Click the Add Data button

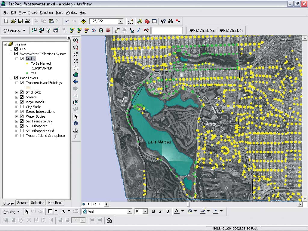pyautogui.click(x=83, y=21)
